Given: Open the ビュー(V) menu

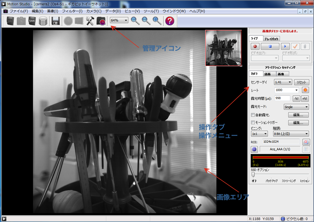Looking at the screenshot, I should (132, 11).
